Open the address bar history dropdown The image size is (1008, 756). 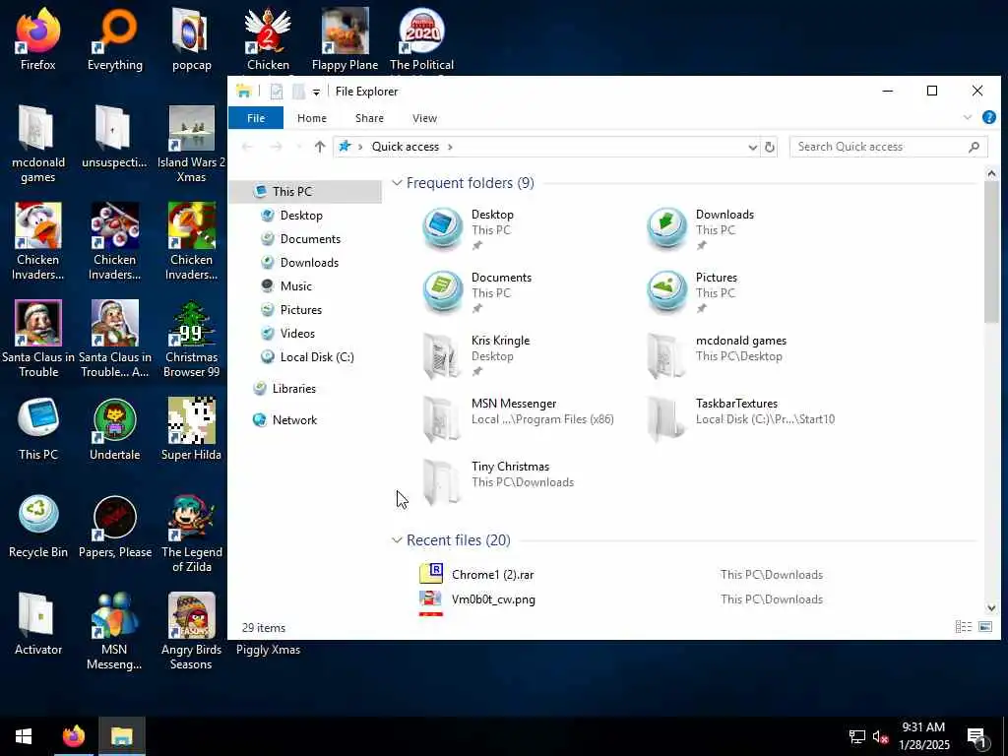click(x=752, y=148)
